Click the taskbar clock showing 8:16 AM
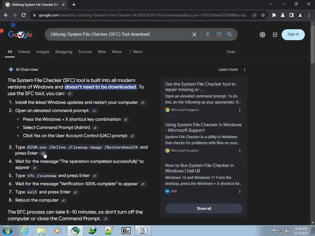This screenshot has width=315, height=236. pyautogui.click(x=301, y=231)
